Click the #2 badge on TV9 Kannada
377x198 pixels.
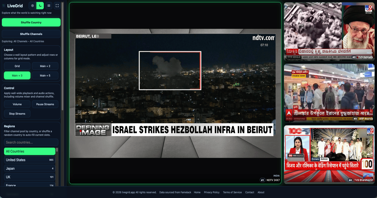[354, 57]
